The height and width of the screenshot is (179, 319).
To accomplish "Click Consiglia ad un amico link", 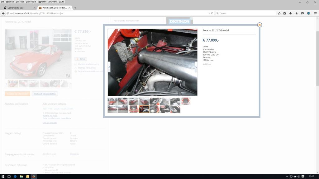I will click(x=88, y=64).
